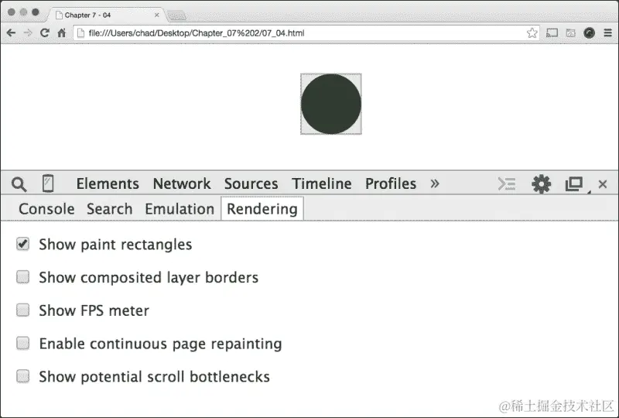Viewport: 619px width, 418px height.
Task: Click the page file icon in address bar
Action: pos(80,33)
